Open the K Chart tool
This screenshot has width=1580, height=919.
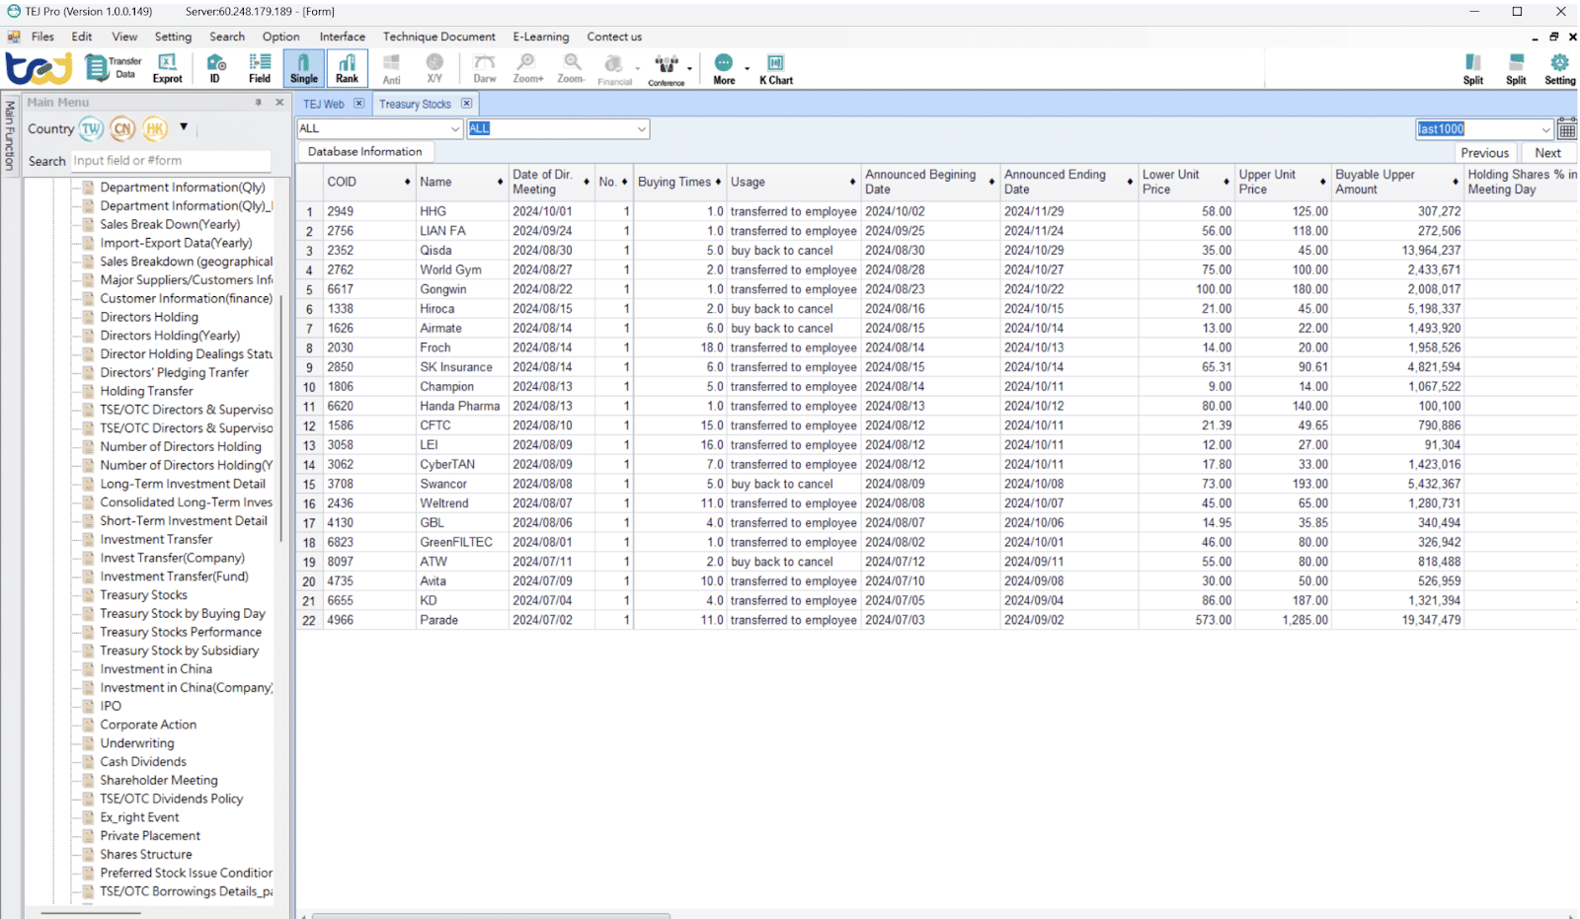click(x=775, y=67)
